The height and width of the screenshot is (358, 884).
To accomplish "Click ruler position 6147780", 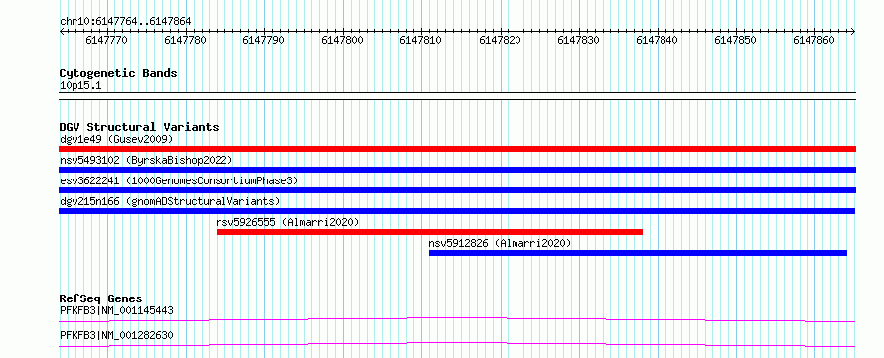I will 186,40.
